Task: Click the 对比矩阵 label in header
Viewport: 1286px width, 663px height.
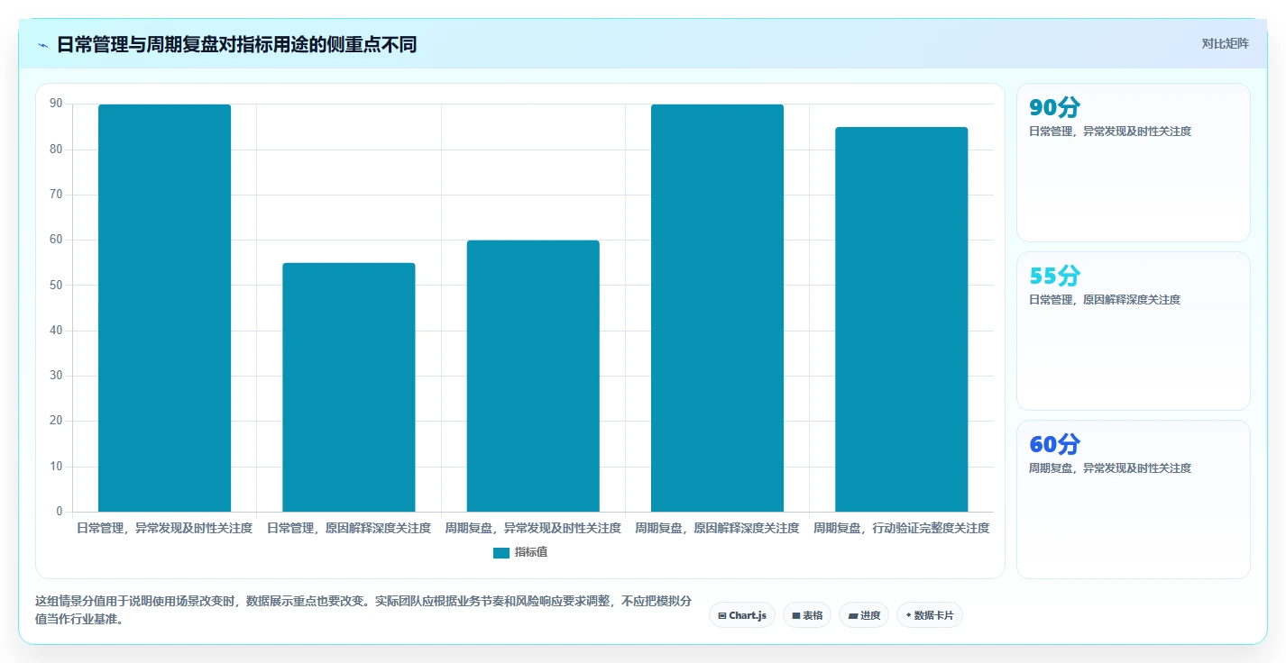Action: point(1225,44)
